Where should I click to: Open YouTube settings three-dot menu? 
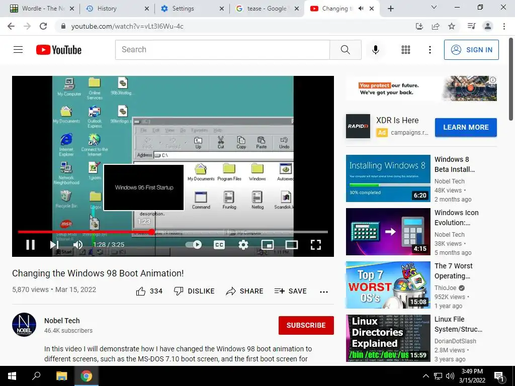430,50
